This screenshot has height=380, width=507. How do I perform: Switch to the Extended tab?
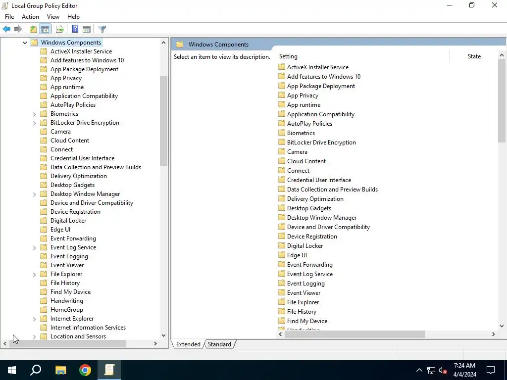click(x=188, y=344)
